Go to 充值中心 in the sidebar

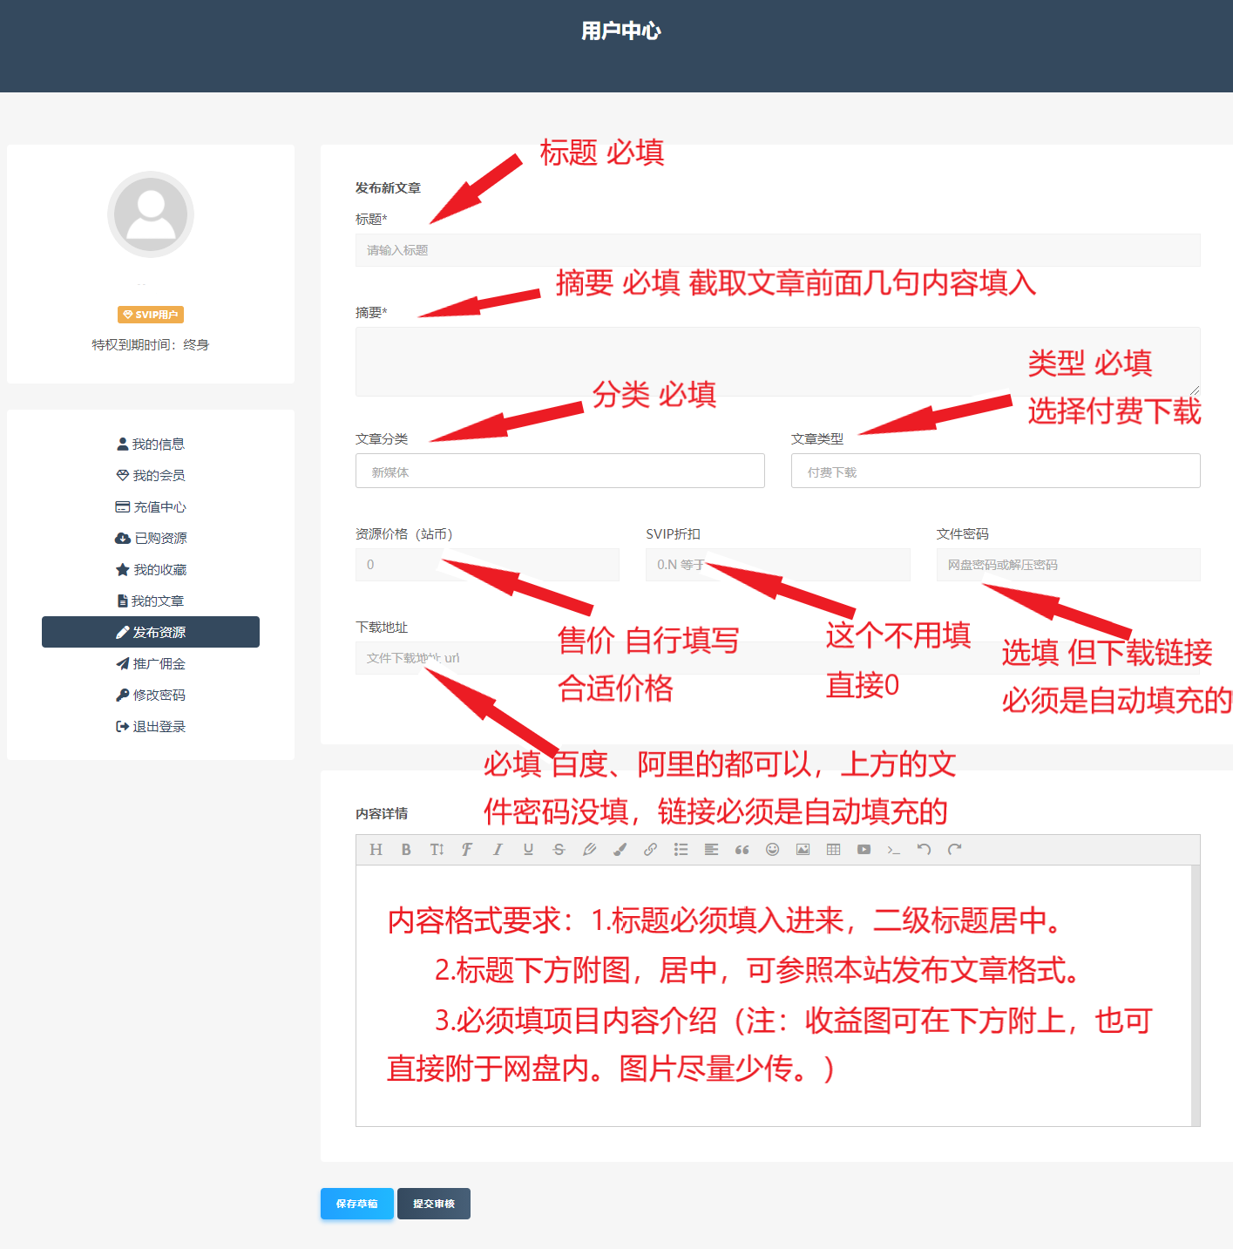coord(151,507)
